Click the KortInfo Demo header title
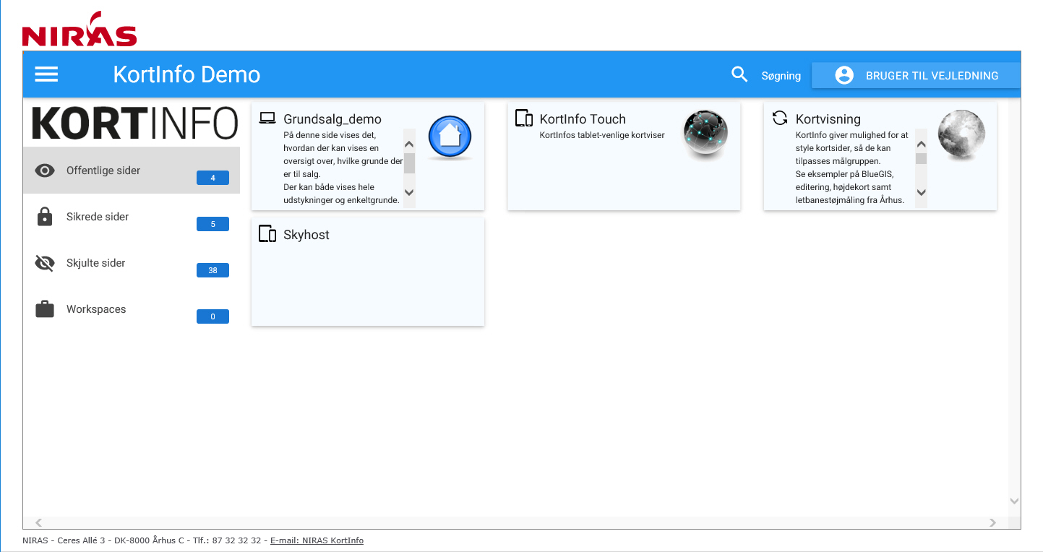1043x552 pixels. 186,74
